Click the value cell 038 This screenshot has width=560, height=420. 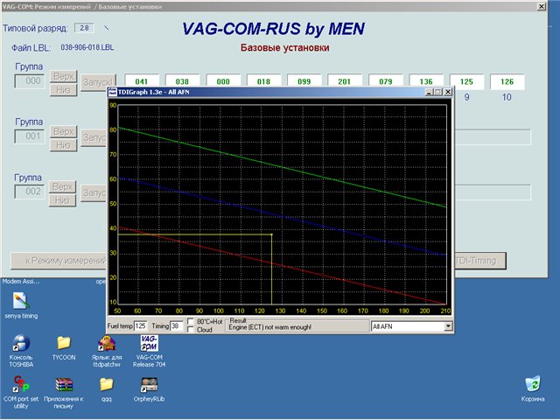183,81
